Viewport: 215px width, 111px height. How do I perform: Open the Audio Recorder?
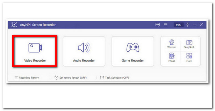pos(84,51)
